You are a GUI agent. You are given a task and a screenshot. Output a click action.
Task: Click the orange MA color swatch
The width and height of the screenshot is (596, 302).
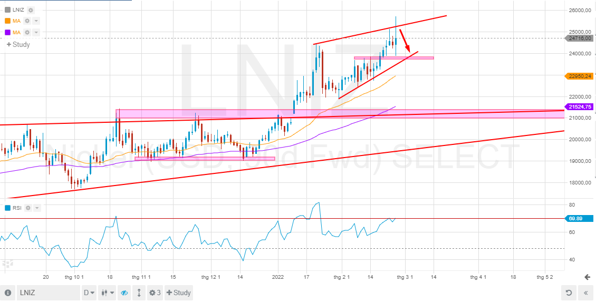pyautogui.click(x=7, y=21)
